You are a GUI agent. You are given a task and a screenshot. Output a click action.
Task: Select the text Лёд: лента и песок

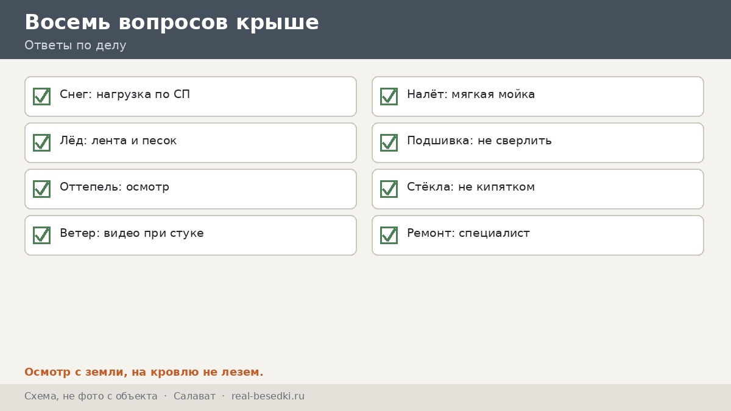coord(118,141)
